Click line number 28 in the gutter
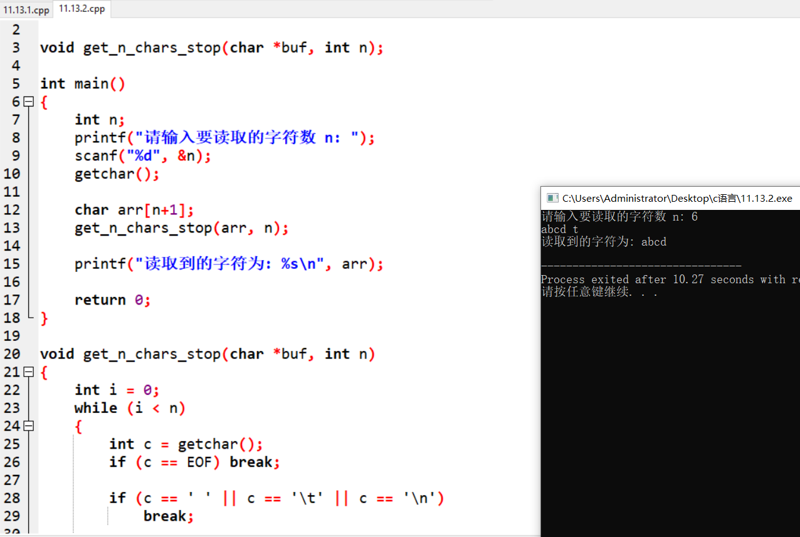Screen dimensions: 800x537 tap(12, 498)
